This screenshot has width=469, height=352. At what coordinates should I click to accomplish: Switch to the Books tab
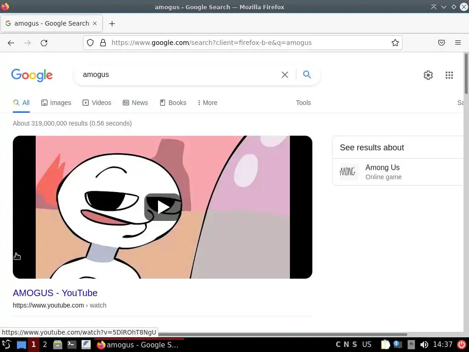pyautogui.click(x=173, y=103)
